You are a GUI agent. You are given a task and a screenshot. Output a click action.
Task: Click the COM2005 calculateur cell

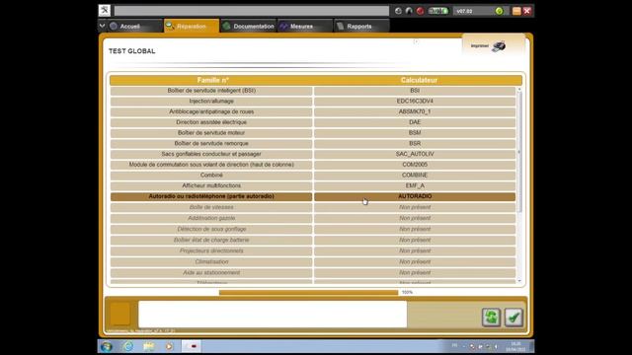[415, 165]
